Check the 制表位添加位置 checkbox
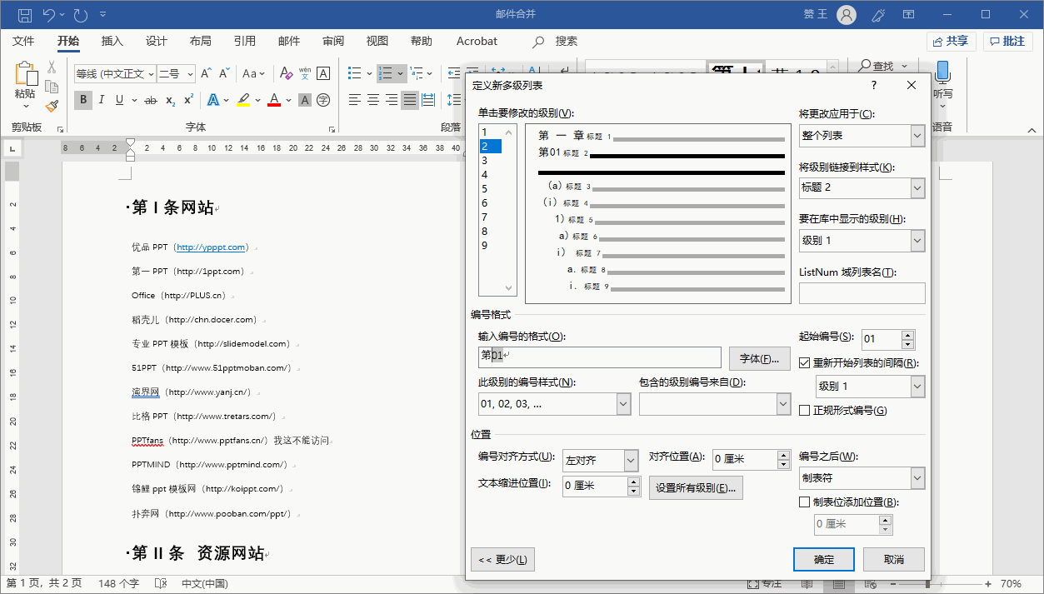The image size is (1044, 594). [805, 502]
